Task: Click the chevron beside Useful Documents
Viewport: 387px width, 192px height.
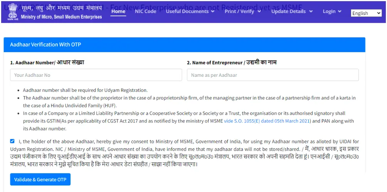Action: click(x=212, y=11)
